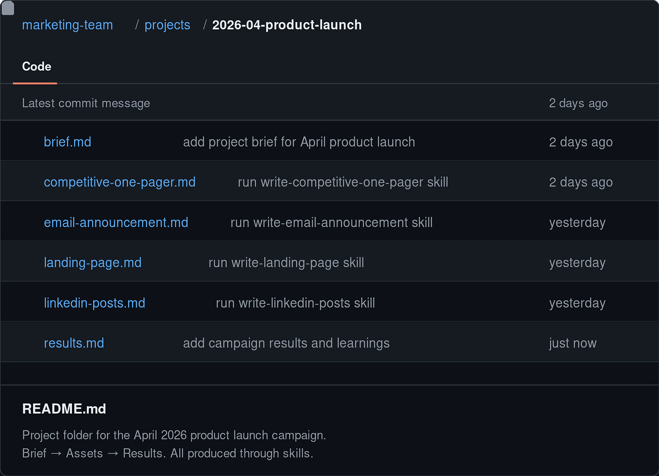
Task: Select the Latest commit message header row
Action: tap(86, 103)
